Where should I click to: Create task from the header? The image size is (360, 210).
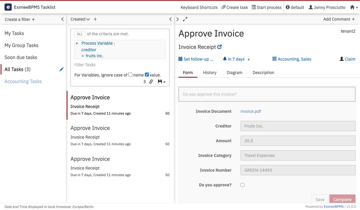[x=235, y=7]
